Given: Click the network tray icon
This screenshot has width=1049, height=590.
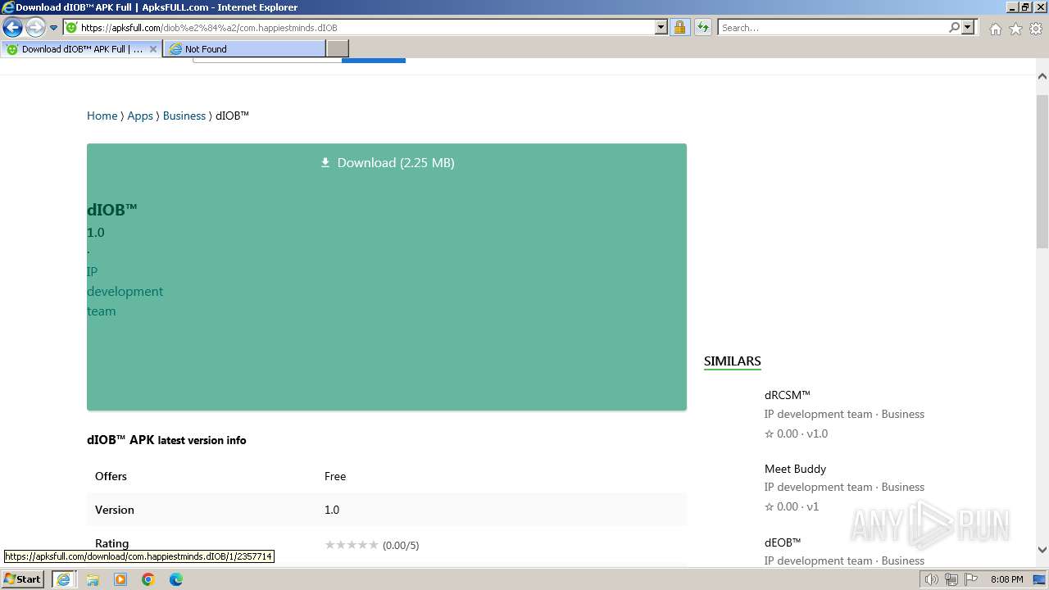Looking at the screenshot, I should [951, 579].
